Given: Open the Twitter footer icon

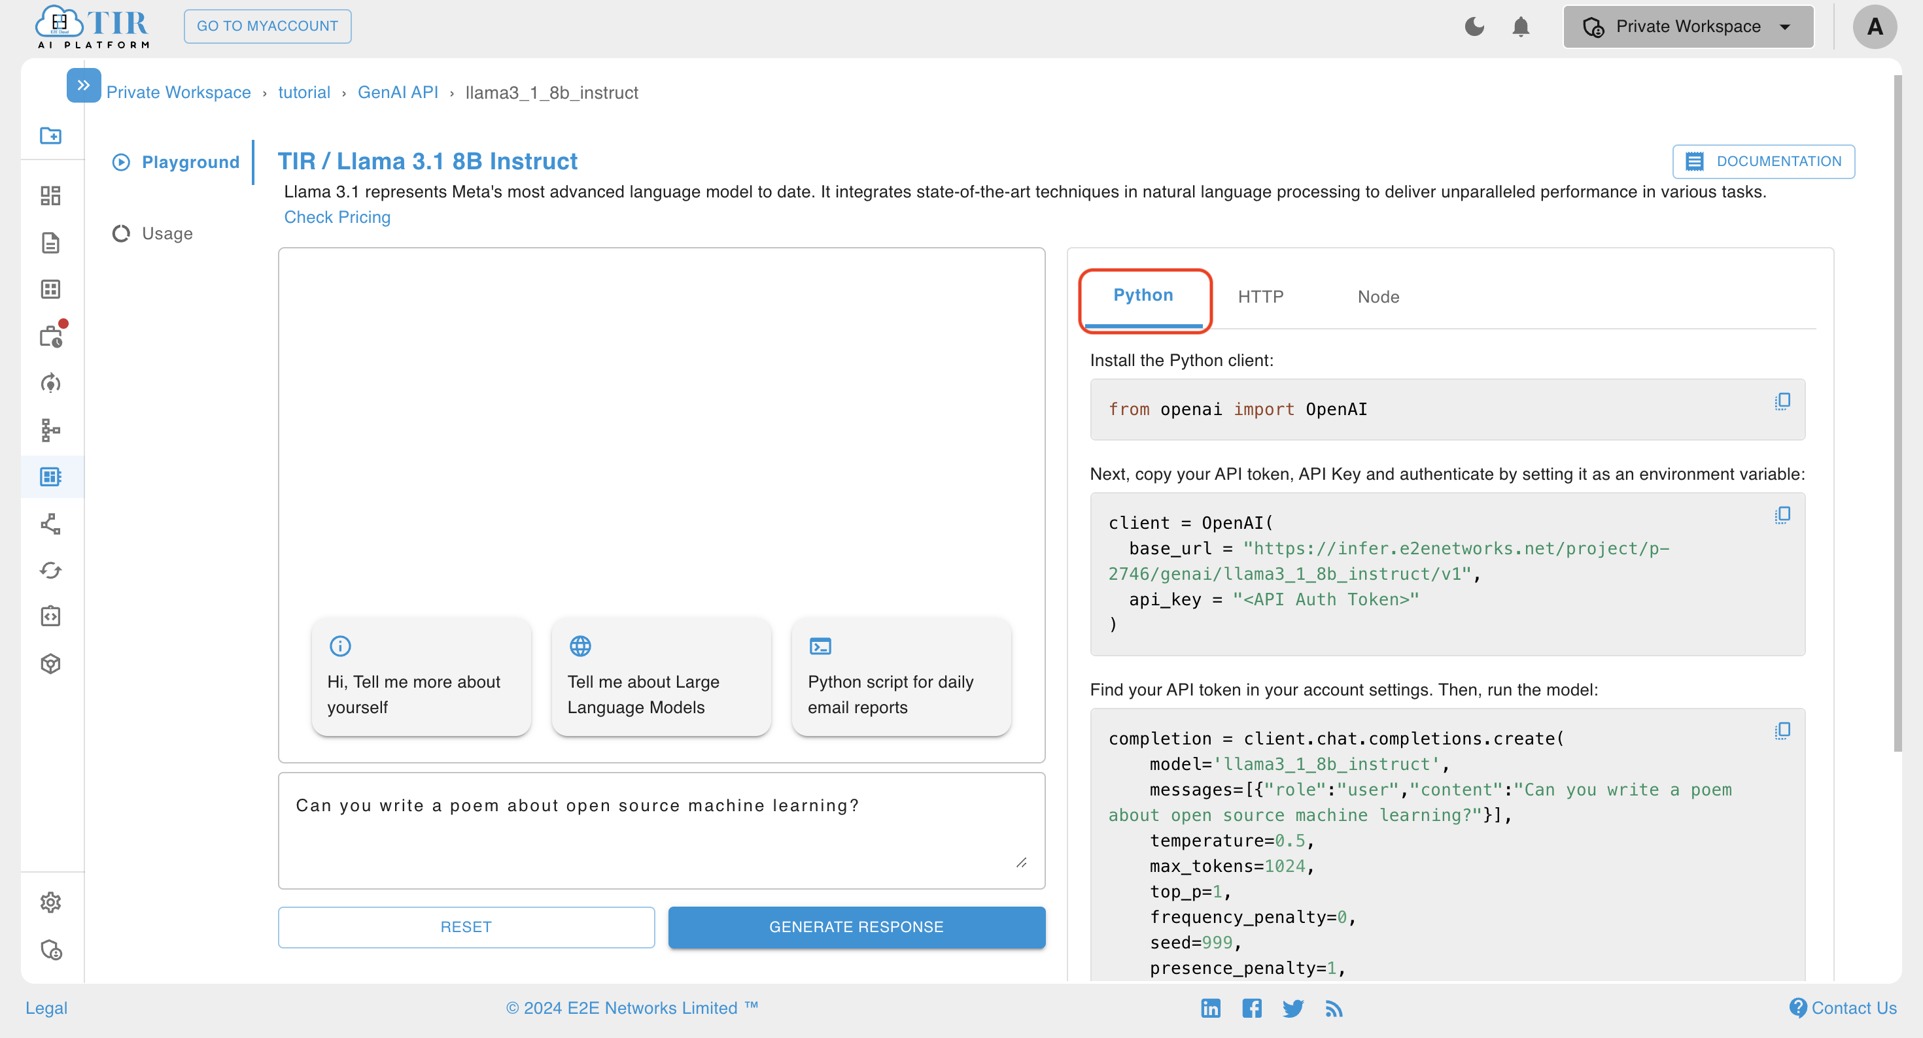Looking at the screenshot, I should [x=1293, y=1008].
